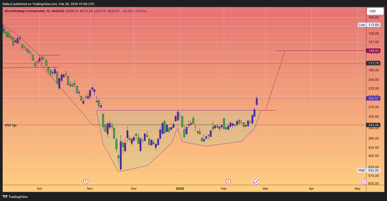
Task: Click the low value L243.70
Action: [x=100, y=11]
